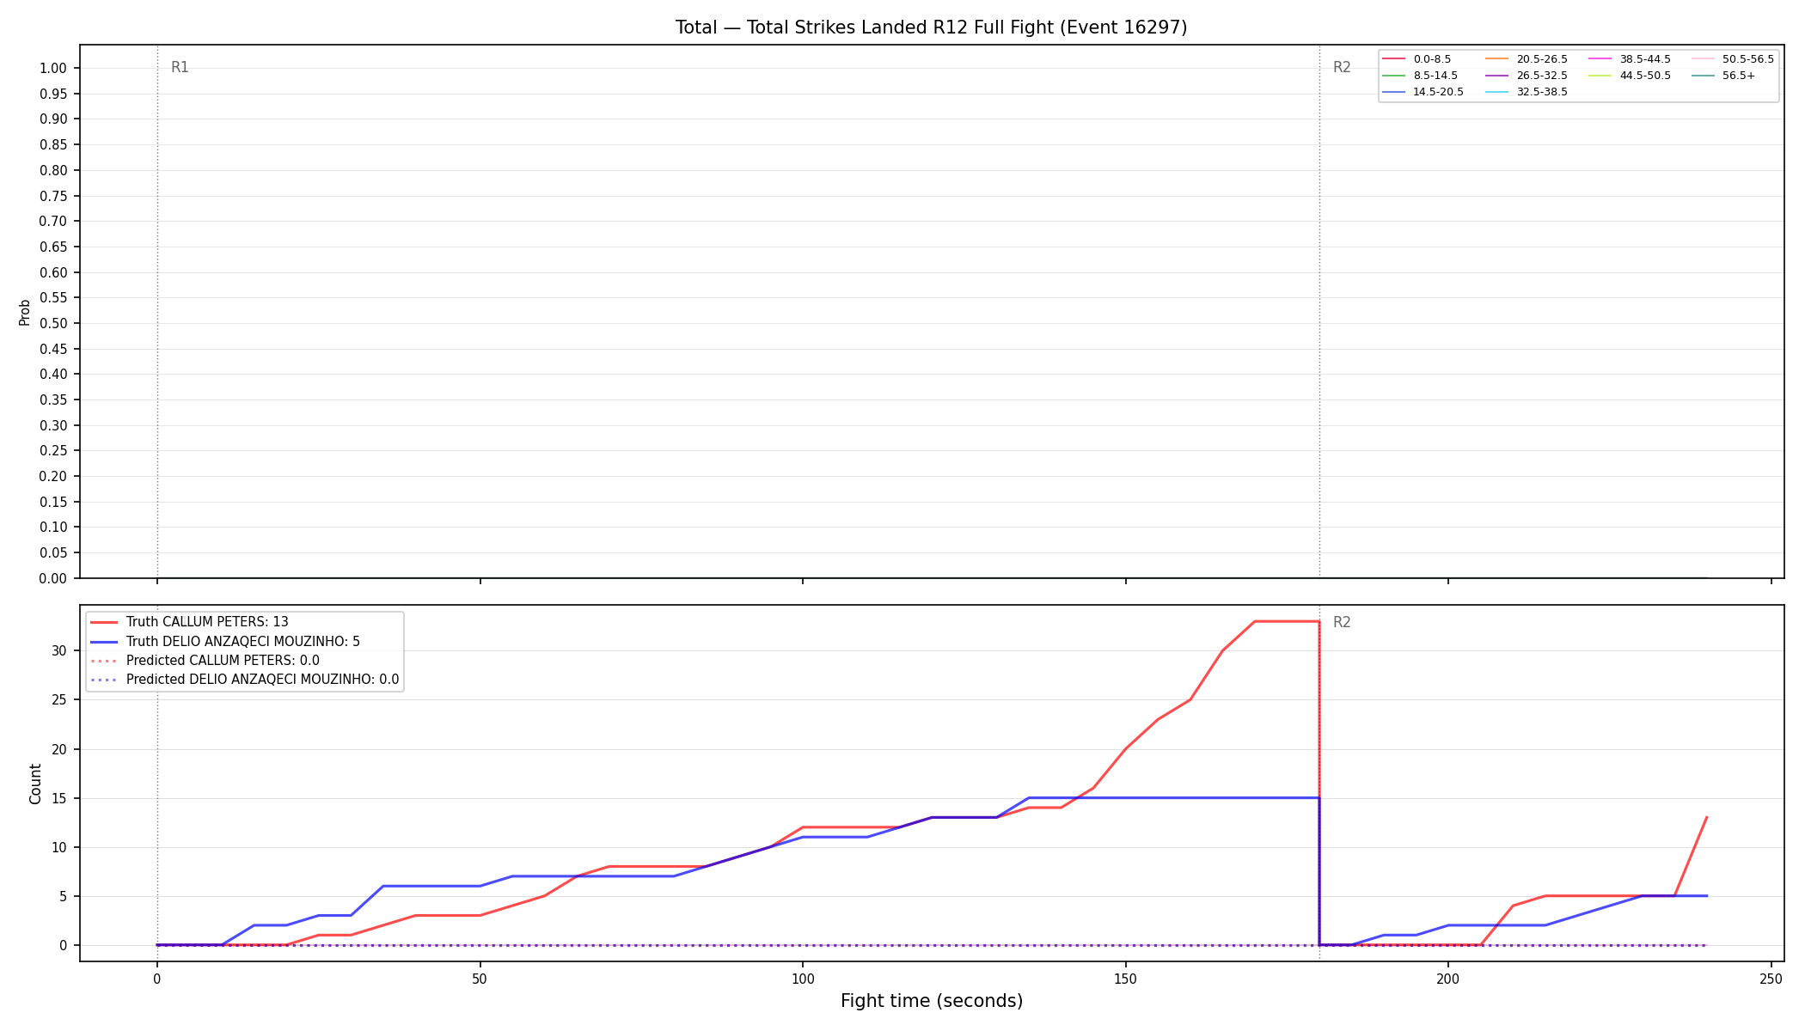Click 'Predicted DELIO ANZAQECI MOUZINHO: 0.0' legend entry
This screenshot has width=1805, height=1031.
pos(244,680)
